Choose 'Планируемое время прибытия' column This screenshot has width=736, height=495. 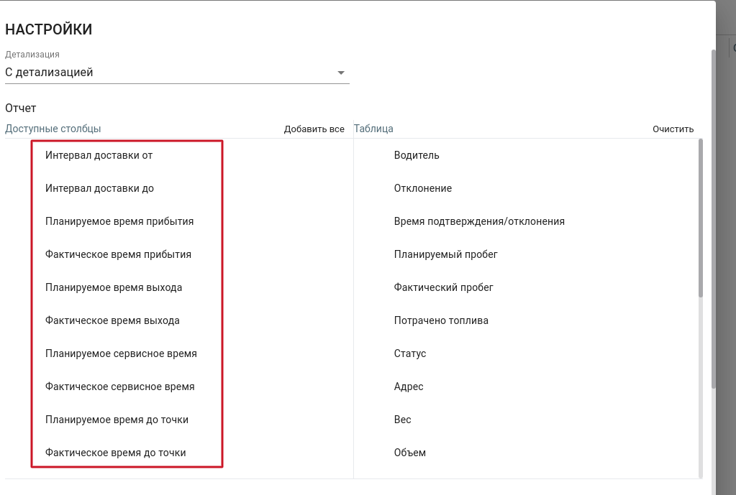pyautogui.click(x=119, y=221)
